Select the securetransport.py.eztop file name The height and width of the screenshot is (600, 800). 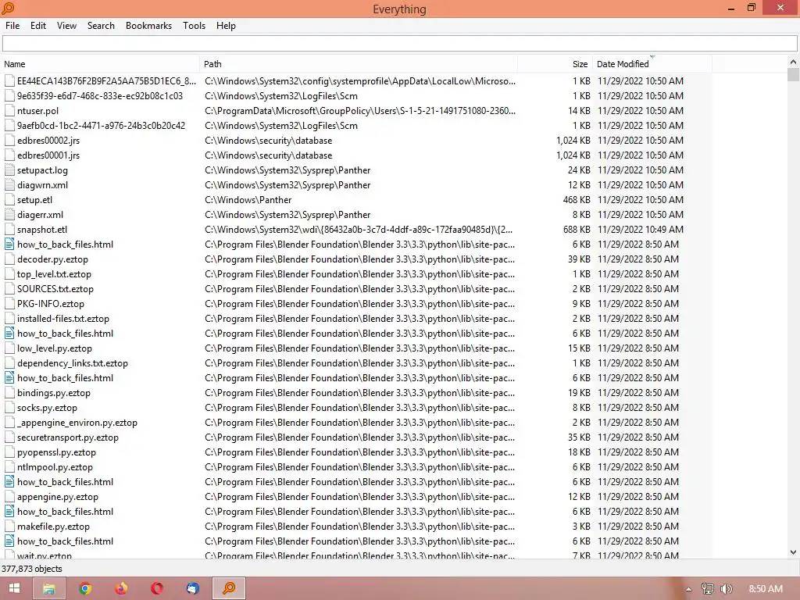(x=68, y=437)
